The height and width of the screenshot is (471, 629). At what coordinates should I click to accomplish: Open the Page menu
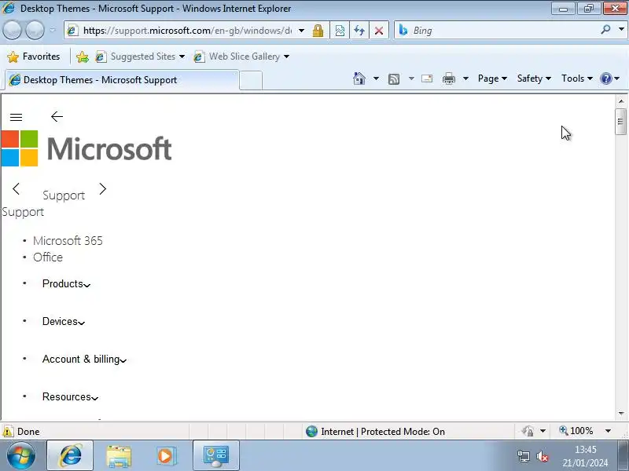coord(492,78)
